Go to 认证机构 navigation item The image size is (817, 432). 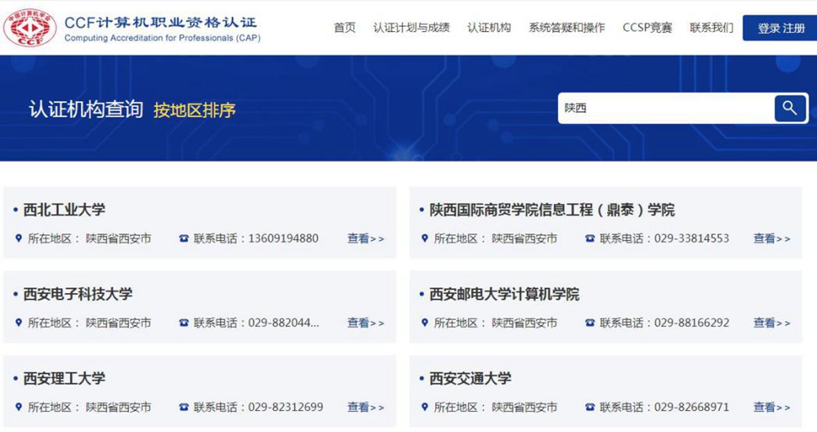[x=489, y=28]
